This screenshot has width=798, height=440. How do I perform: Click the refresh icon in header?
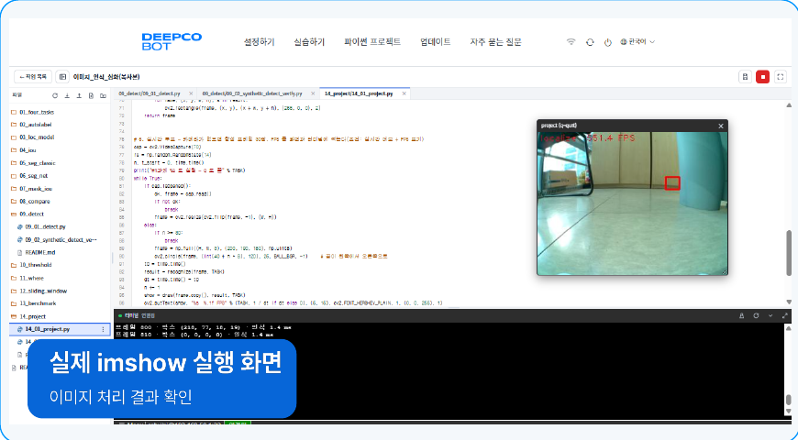(590, 42)
